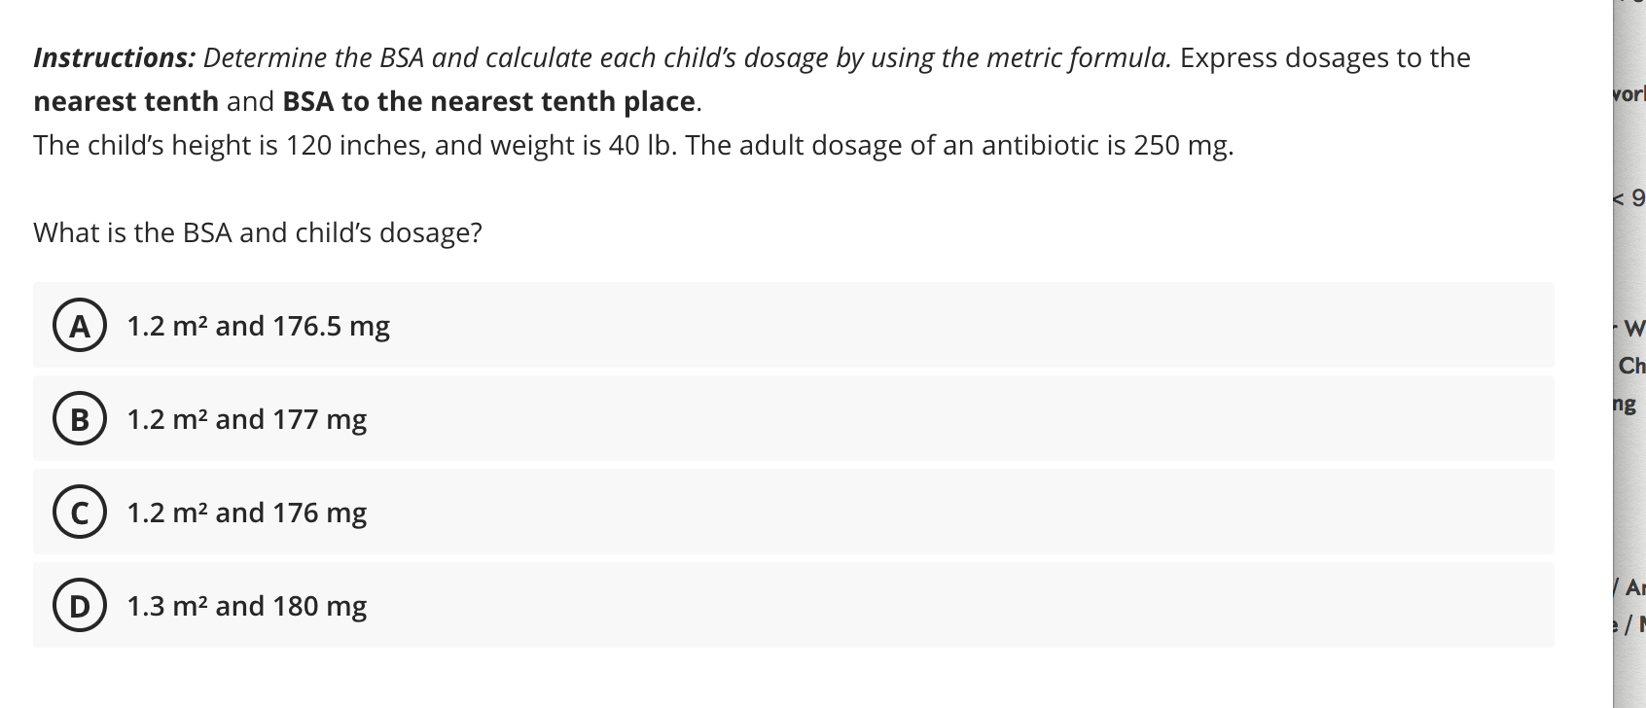This screenshot has width=1646, height=708.
Task: Click the circled letter D option marker
Action: point(80,606)
